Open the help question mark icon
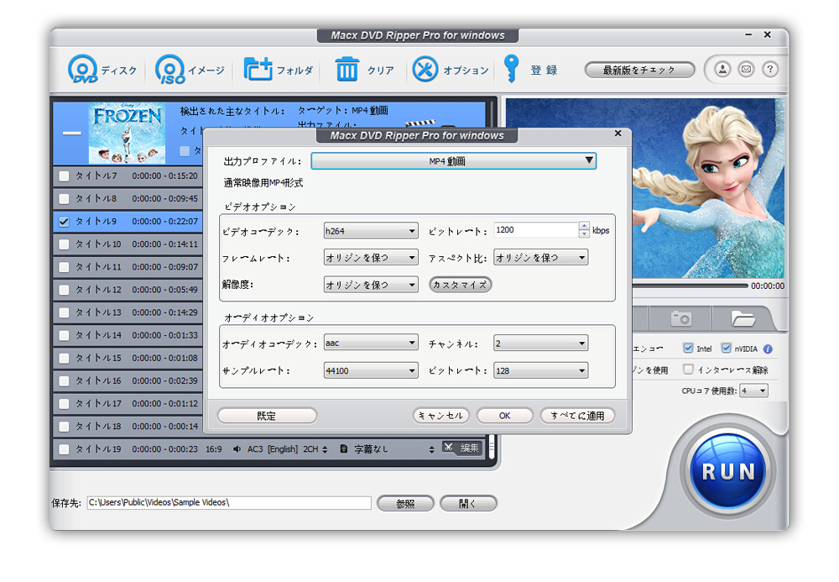Image resolution: width=839 pixels, height=582 pixels. point(770,69)
